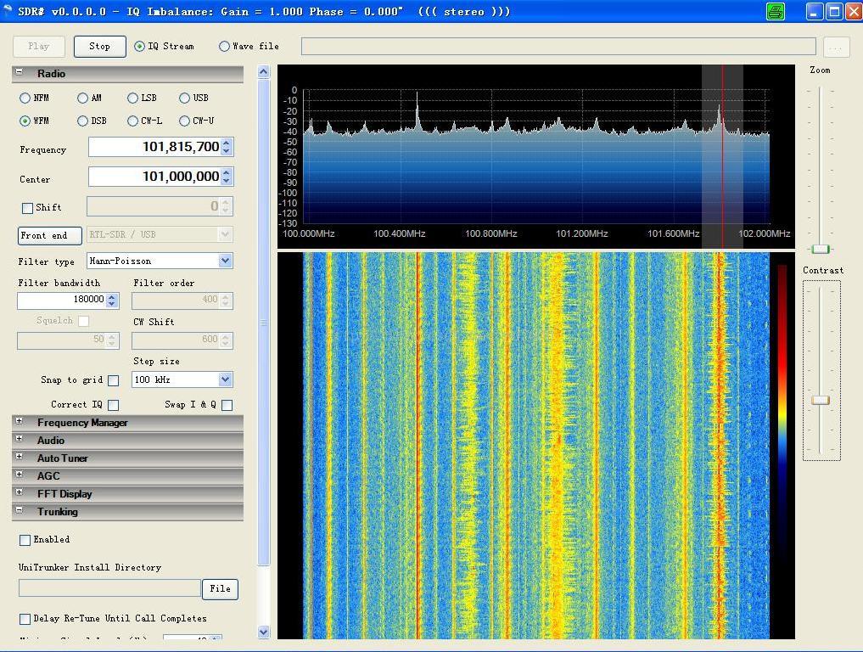This screenshot has height=652, width=863.
Task: Click the Front end button
Action: (x=49, y=236)
